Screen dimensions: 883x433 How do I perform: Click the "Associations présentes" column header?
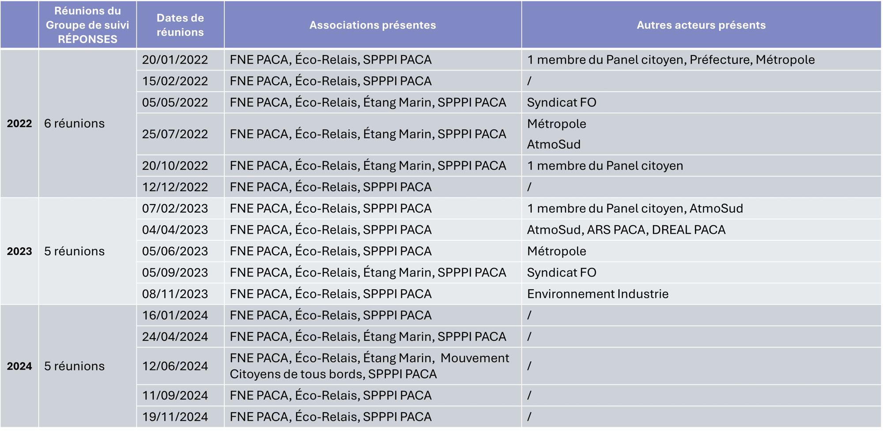(x=373, y=25)
